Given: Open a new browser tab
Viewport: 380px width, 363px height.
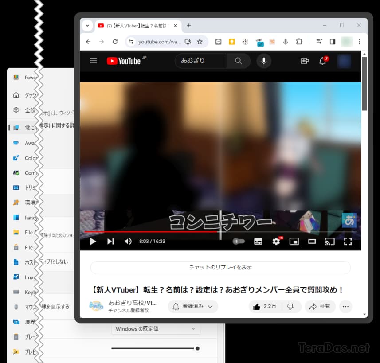Looking at the screenshot, I should tap(189, 25).
